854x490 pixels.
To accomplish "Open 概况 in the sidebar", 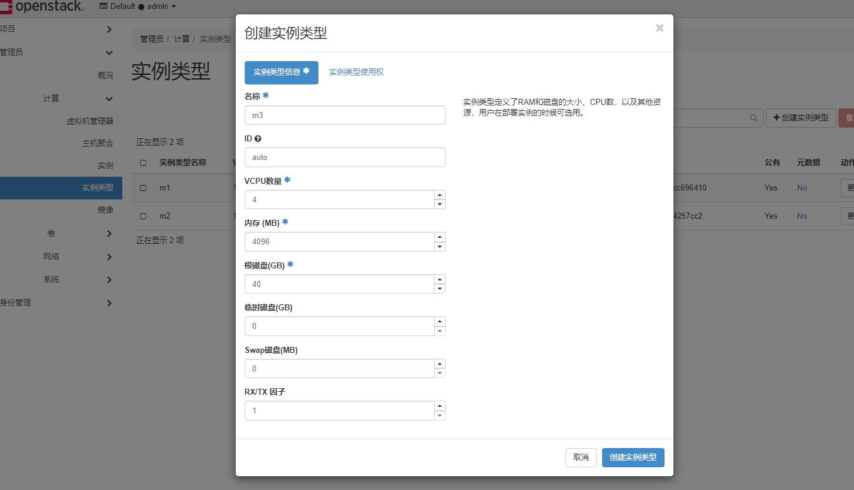I will [106, 75].
